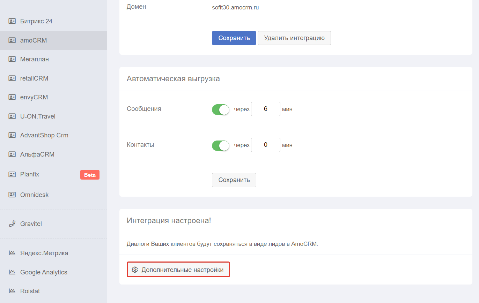Click the U-ON.Travel sidebar icon
Screen dimensions: 479x303
point(12,116)
